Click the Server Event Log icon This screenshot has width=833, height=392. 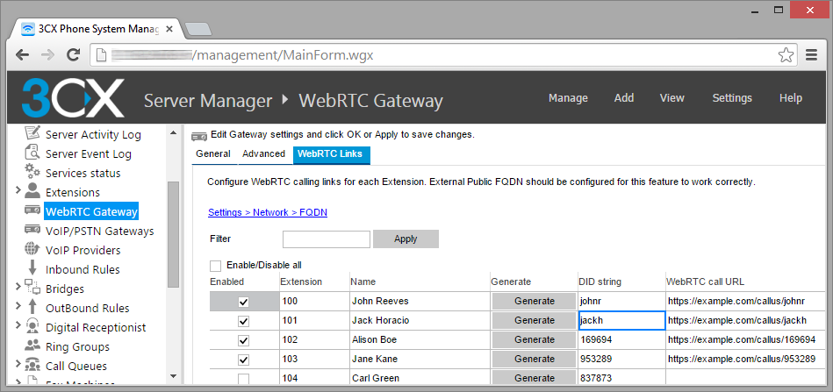[x=32, y=153]
